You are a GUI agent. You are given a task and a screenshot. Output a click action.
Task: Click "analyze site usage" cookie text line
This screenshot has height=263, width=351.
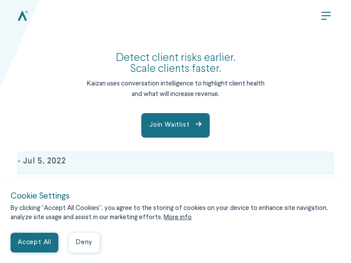click(x=86, y=217)
